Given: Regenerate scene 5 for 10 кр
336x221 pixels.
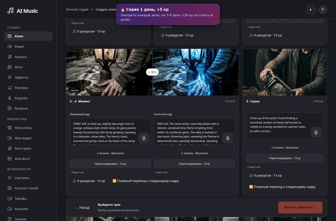Looking at the screenshot, I should click(285, 158).
